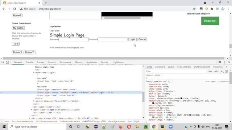Open the Extensions puzzle icon
232x130 pixels.
(x=212, y=9)
